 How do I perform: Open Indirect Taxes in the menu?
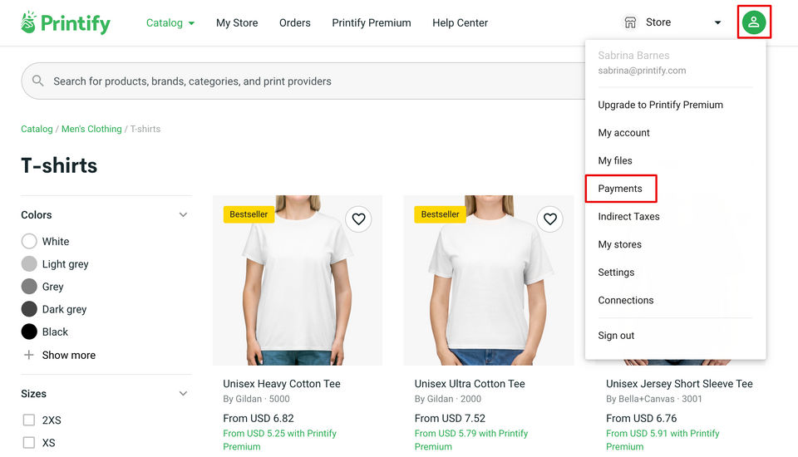[628, 216]
